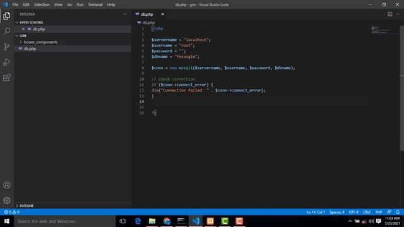Open the Source Control view
This screenshot has width=404, height=227.
pyautogui.click(x=7, y=47)
